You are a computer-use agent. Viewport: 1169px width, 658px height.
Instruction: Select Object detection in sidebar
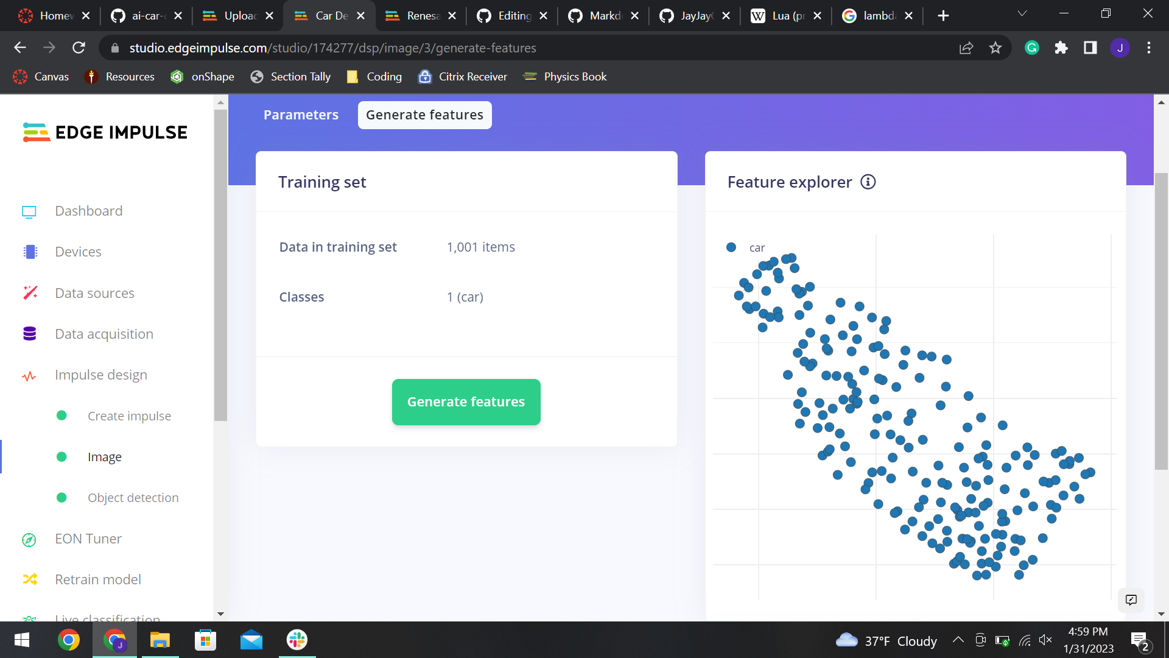[x=133, y=498]
